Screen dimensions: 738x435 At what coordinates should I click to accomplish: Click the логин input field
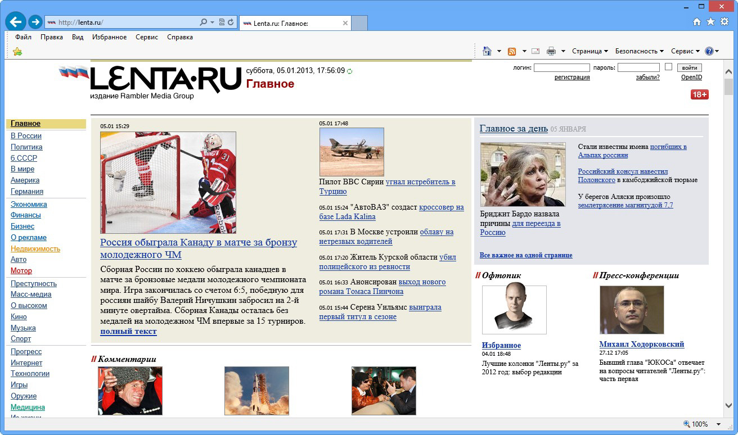click(561, 67)
